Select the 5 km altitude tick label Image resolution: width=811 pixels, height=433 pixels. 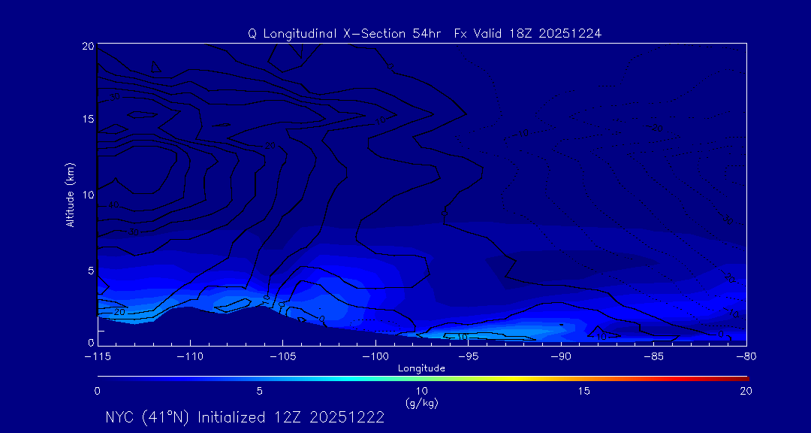pyautogui.click(x=89, y=270)
